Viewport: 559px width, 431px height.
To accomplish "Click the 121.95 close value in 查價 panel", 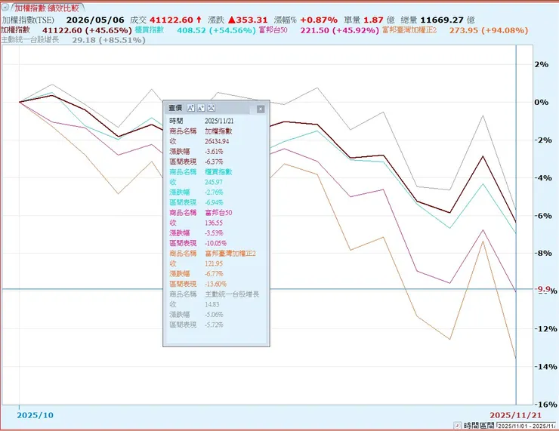I will point(214,263).
